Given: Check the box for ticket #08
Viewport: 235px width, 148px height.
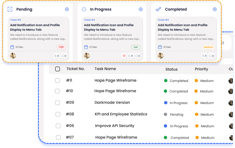Looking at the screenshot, I should pyautogui.click(x=58, y=114).
